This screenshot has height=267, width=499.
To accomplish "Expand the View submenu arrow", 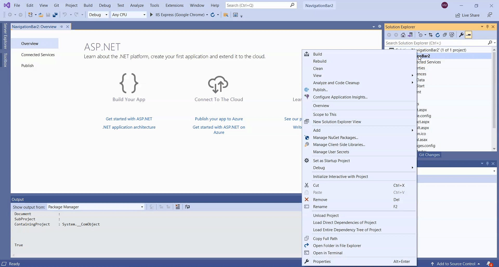I will coord(412,76).
